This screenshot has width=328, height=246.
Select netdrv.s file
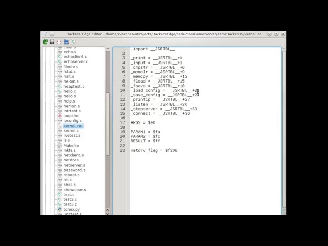(71, 160)
